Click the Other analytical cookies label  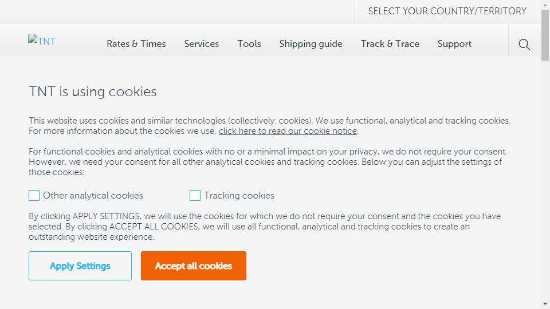pyautogui.click(x=93, y=196)
